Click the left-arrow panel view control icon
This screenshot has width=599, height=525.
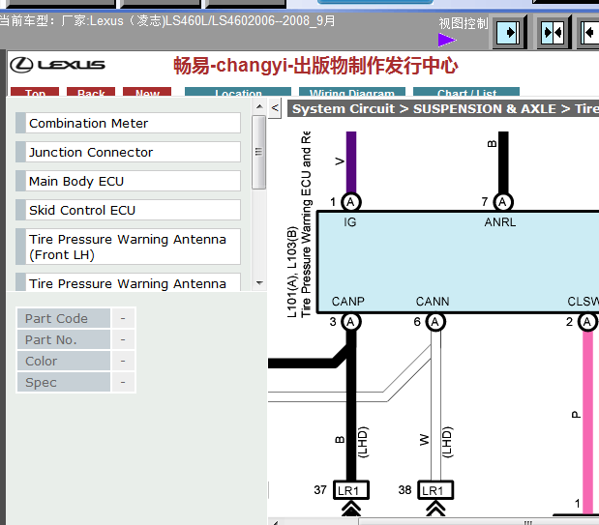590,33
